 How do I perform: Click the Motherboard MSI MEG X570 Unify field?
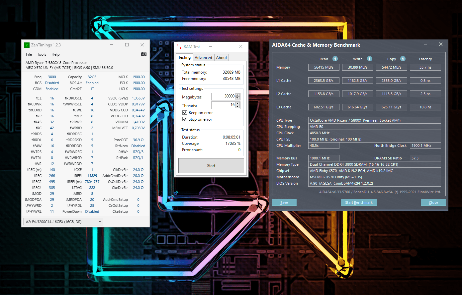pyautogui.click(x=375, y=177)
